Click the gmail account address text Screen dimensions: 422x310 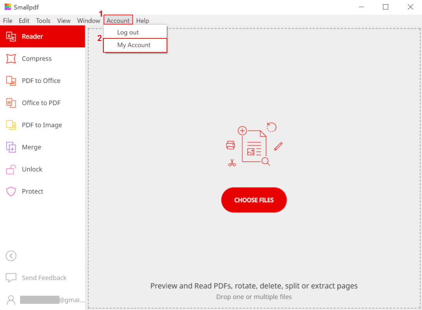[52, 300]
